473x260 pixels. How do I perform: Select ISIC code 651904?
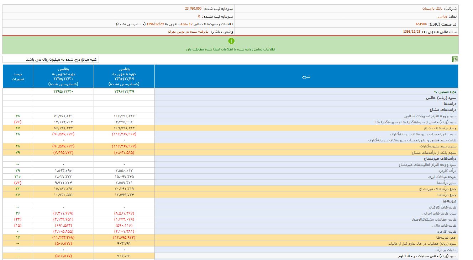[421, 24]
